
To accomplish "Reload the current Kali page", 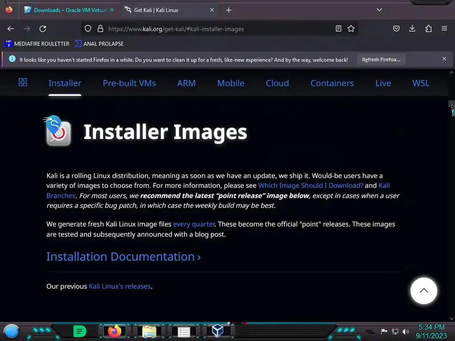I will point(43,29).
